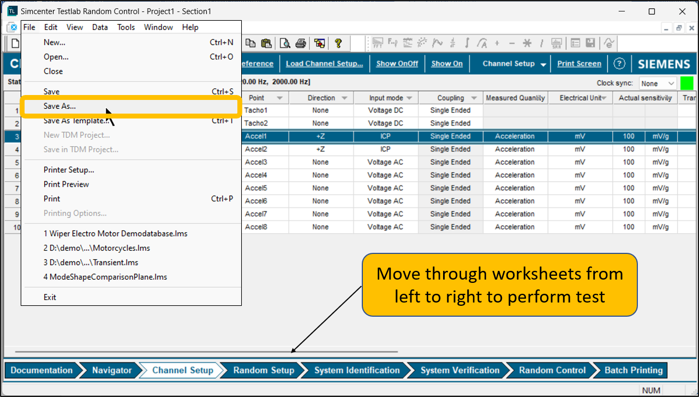Click the circled question mark beside SIEMENS

coord(619,64)
